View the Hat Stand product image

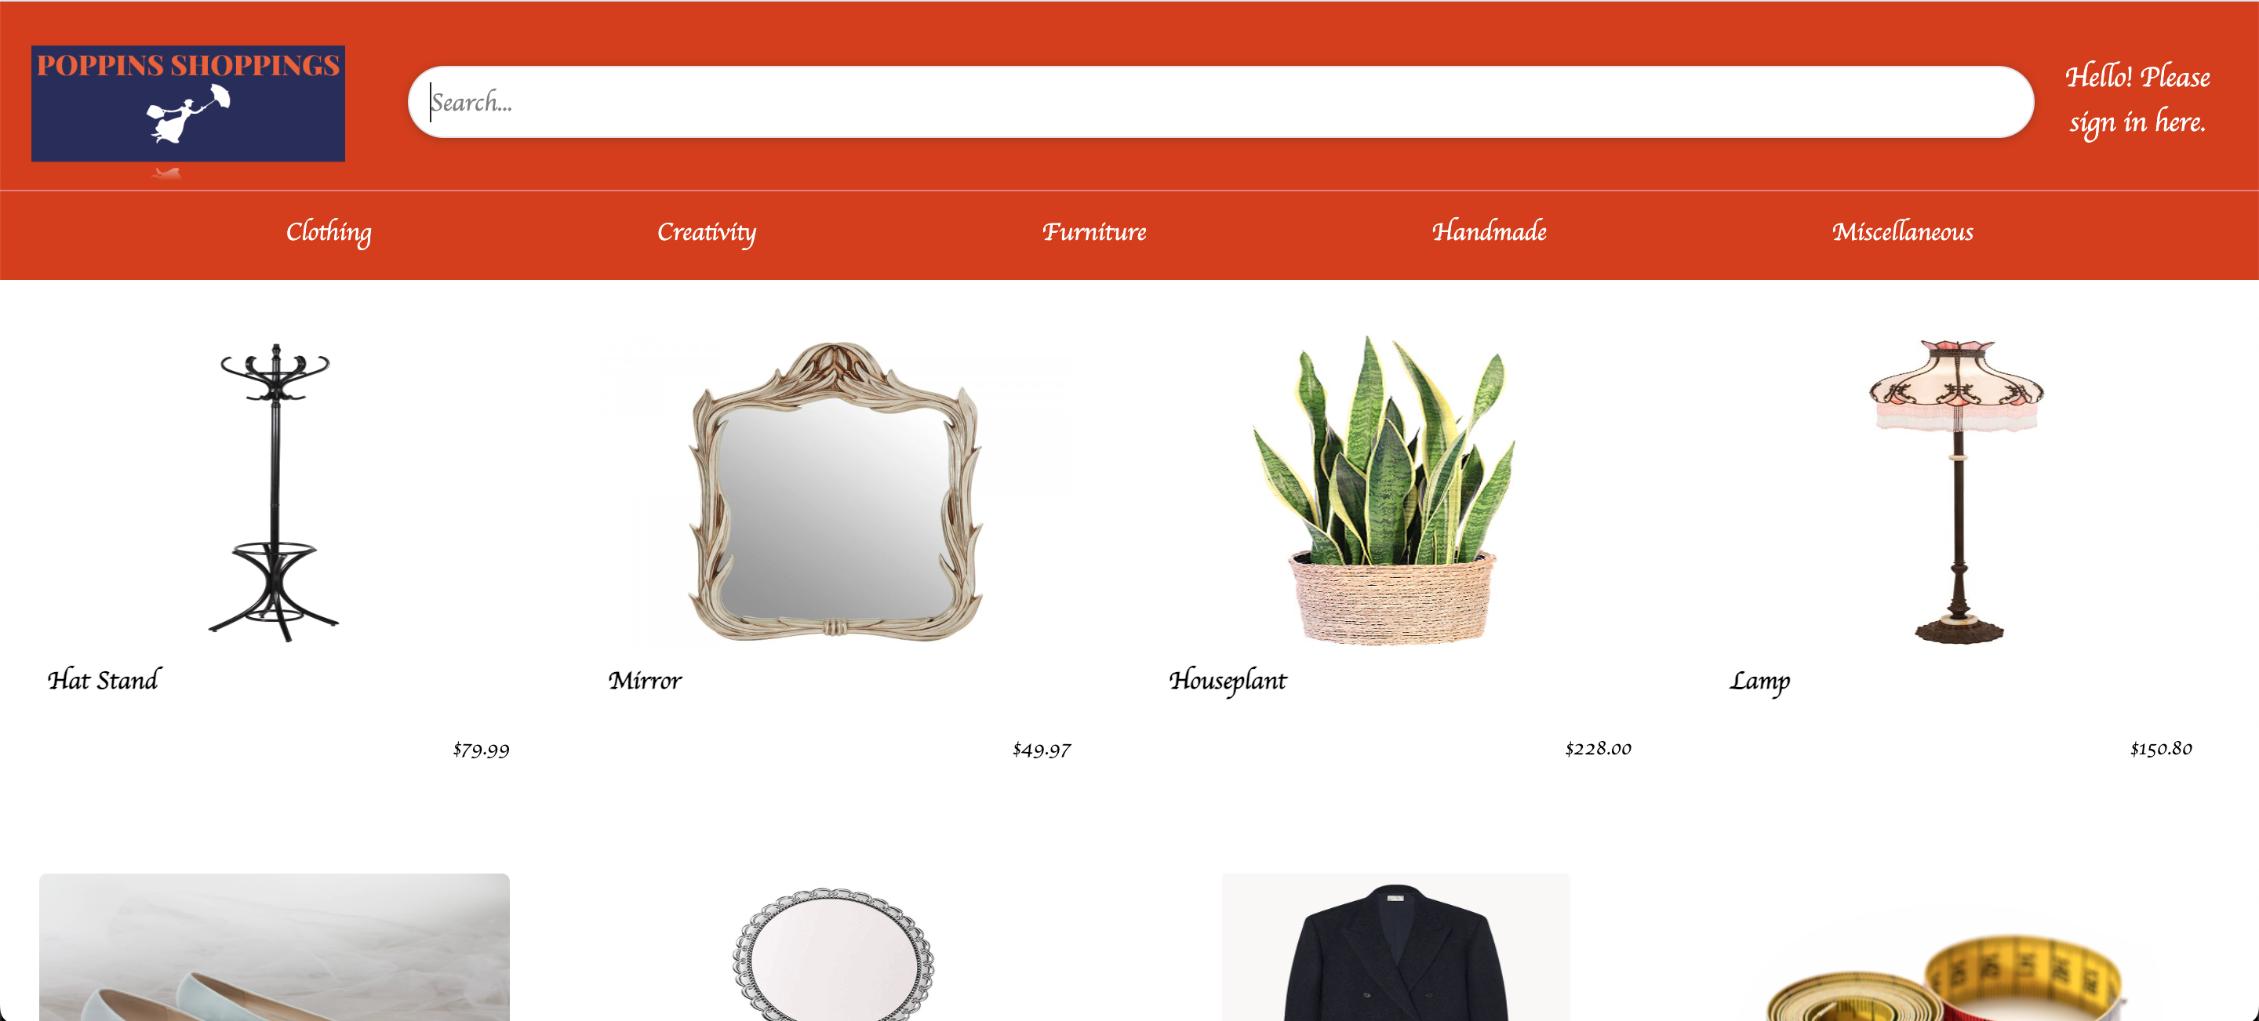(275, 491)
